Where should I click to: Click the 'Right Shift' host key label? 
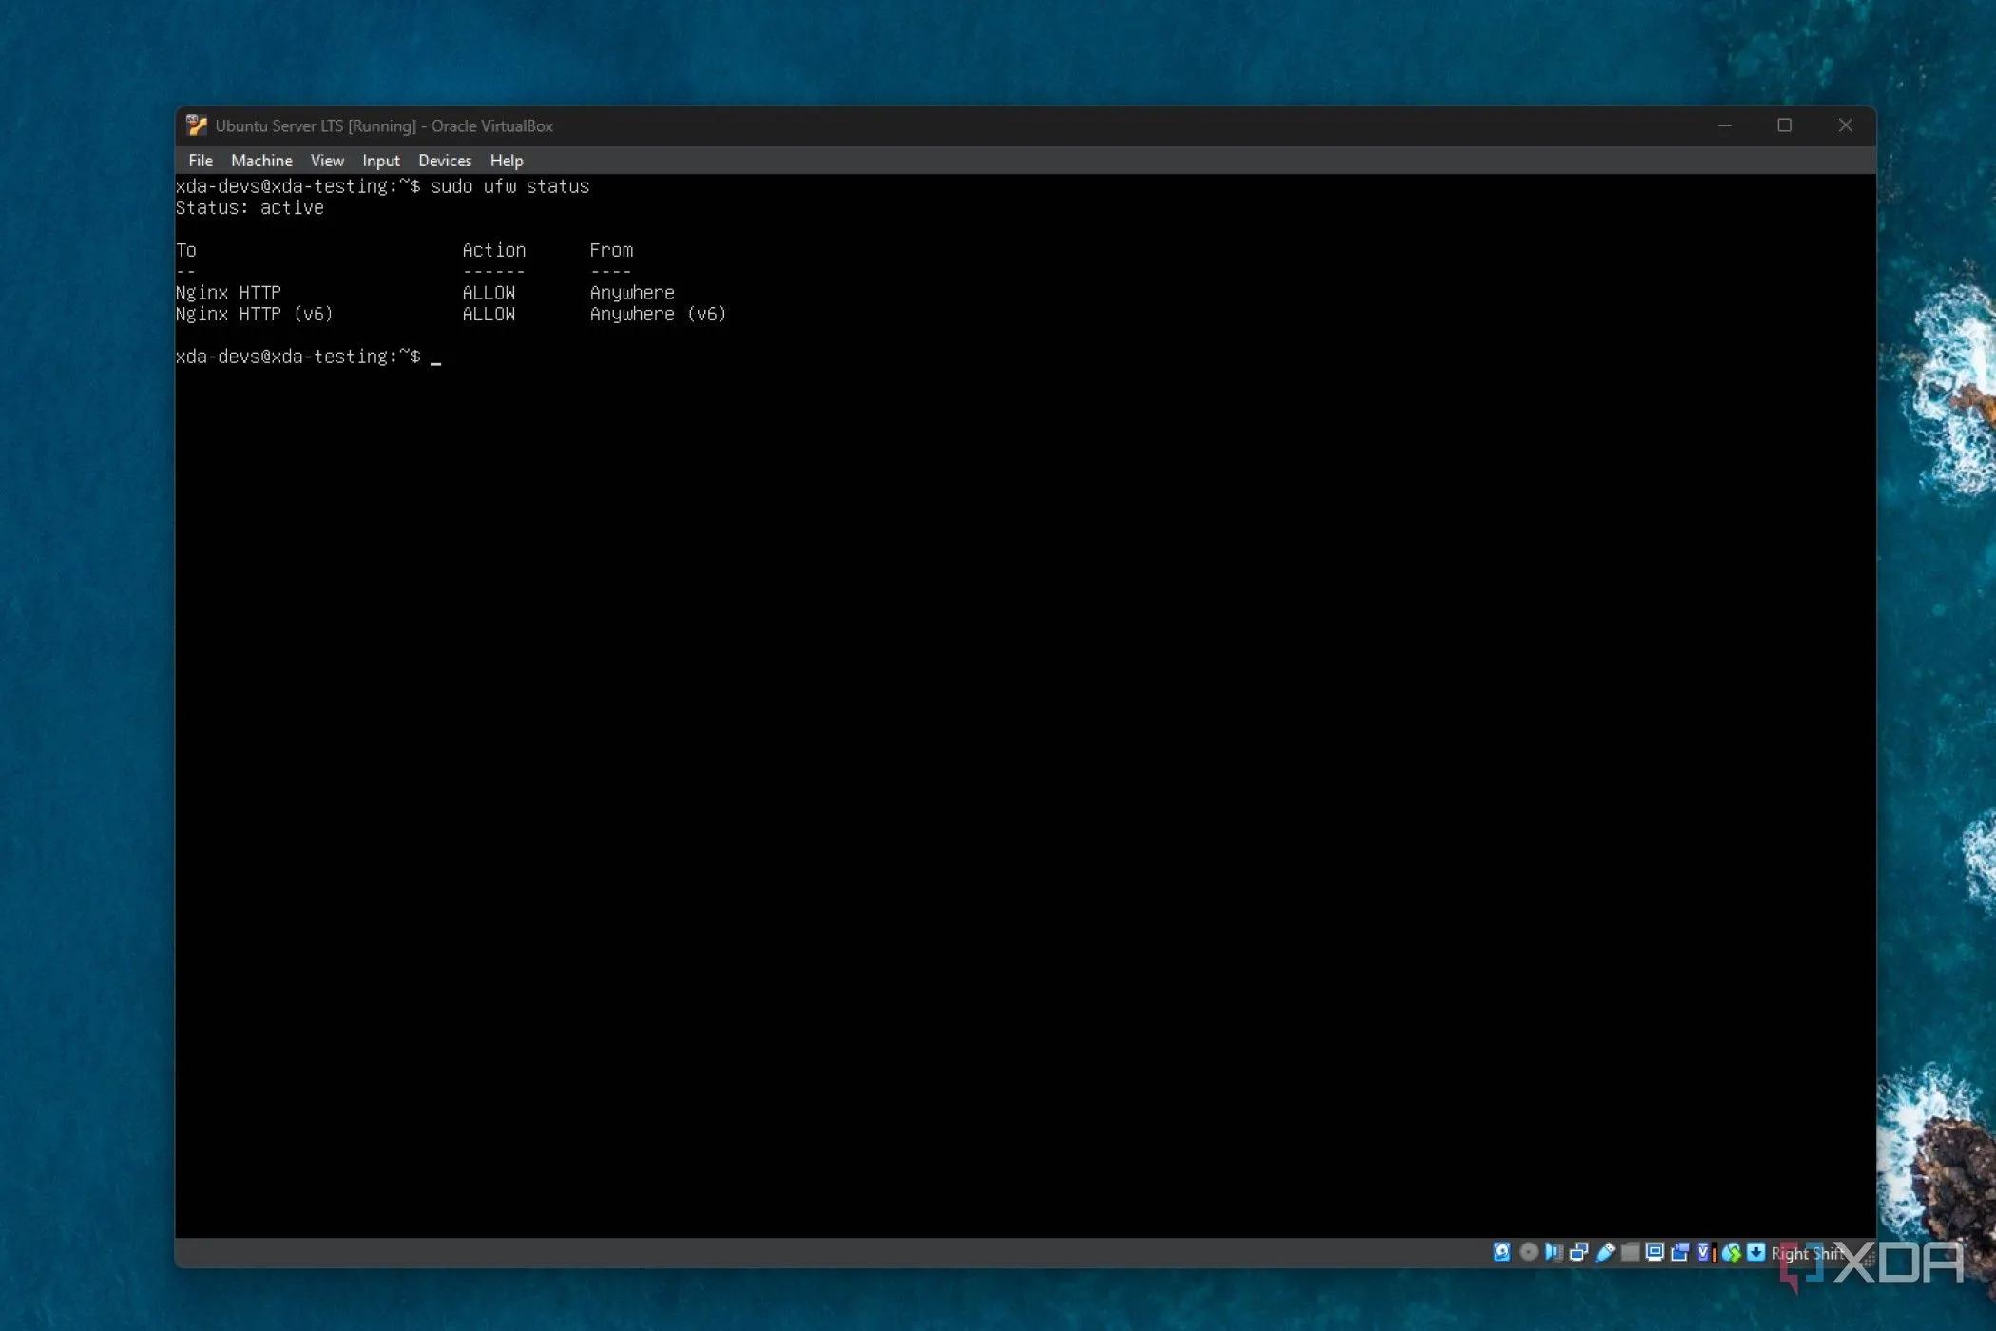point(1807,1254)
